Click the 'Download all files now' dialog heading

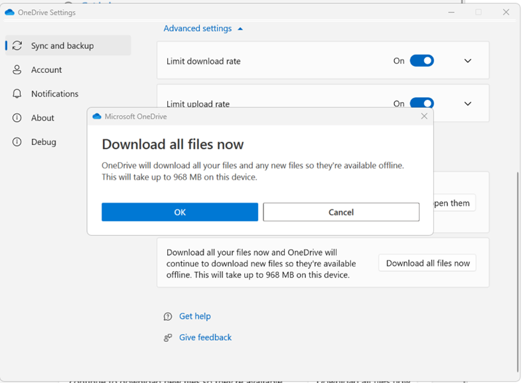173,144
